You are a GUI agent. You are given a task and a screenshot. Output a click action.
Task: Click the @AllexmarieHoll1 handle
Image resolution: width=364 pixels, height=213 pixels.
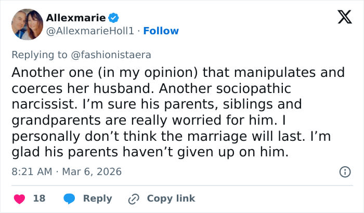click(90, 31)
